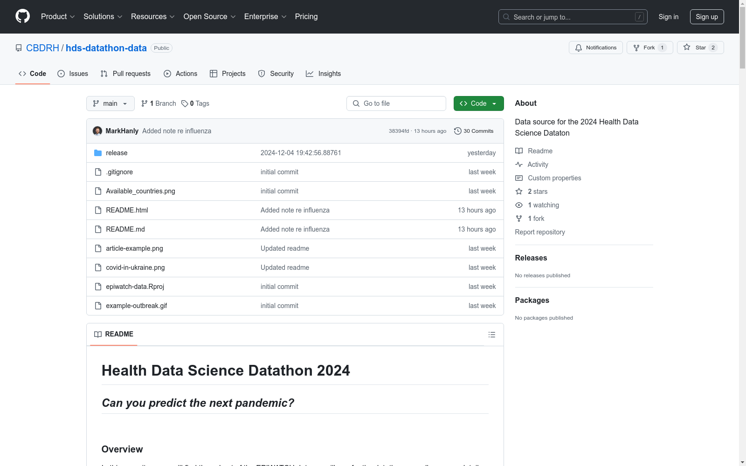Open the green Code dropdown
The image size is (746, 466).
click(478, 103)
